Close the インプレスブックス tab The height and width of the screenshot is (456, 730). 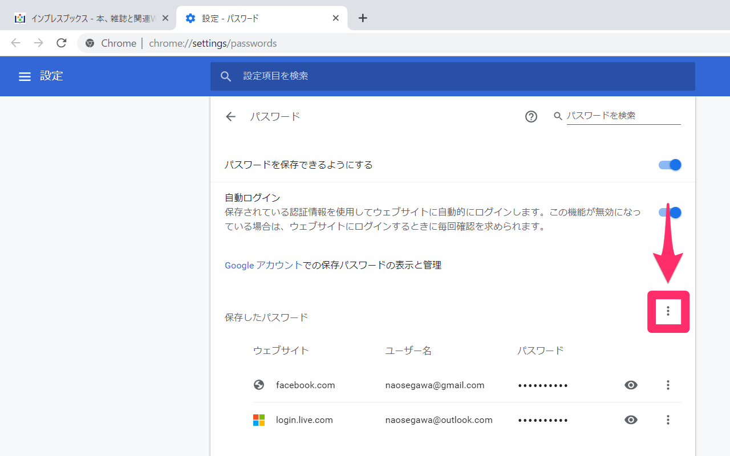click(x=165, y=18)
